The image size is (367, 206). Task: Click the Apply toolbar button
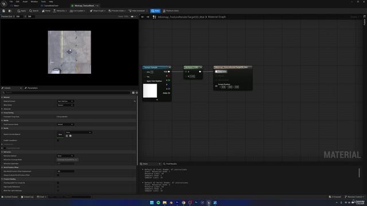(22, 11)
